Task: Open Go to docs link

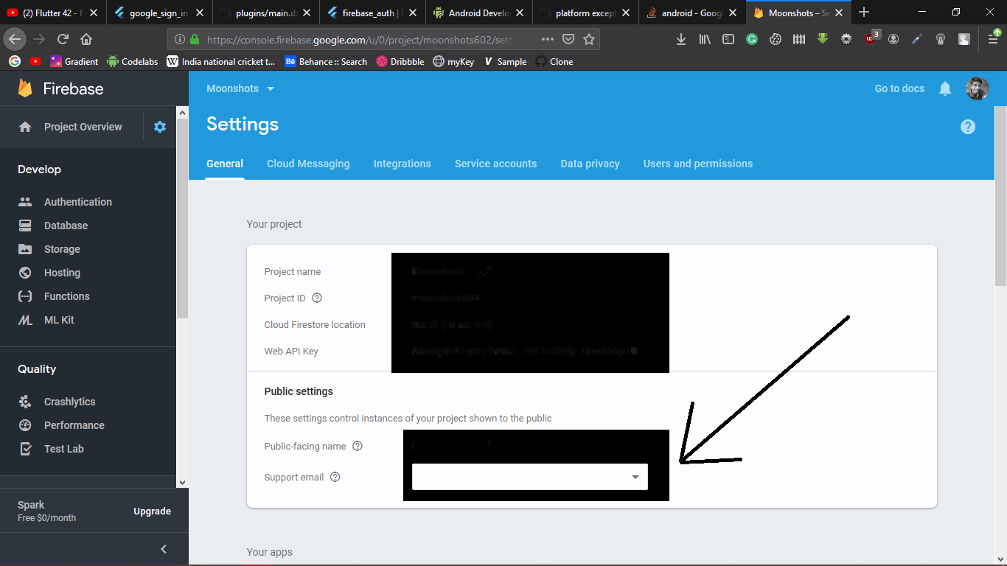Action: tap(899, 88)
